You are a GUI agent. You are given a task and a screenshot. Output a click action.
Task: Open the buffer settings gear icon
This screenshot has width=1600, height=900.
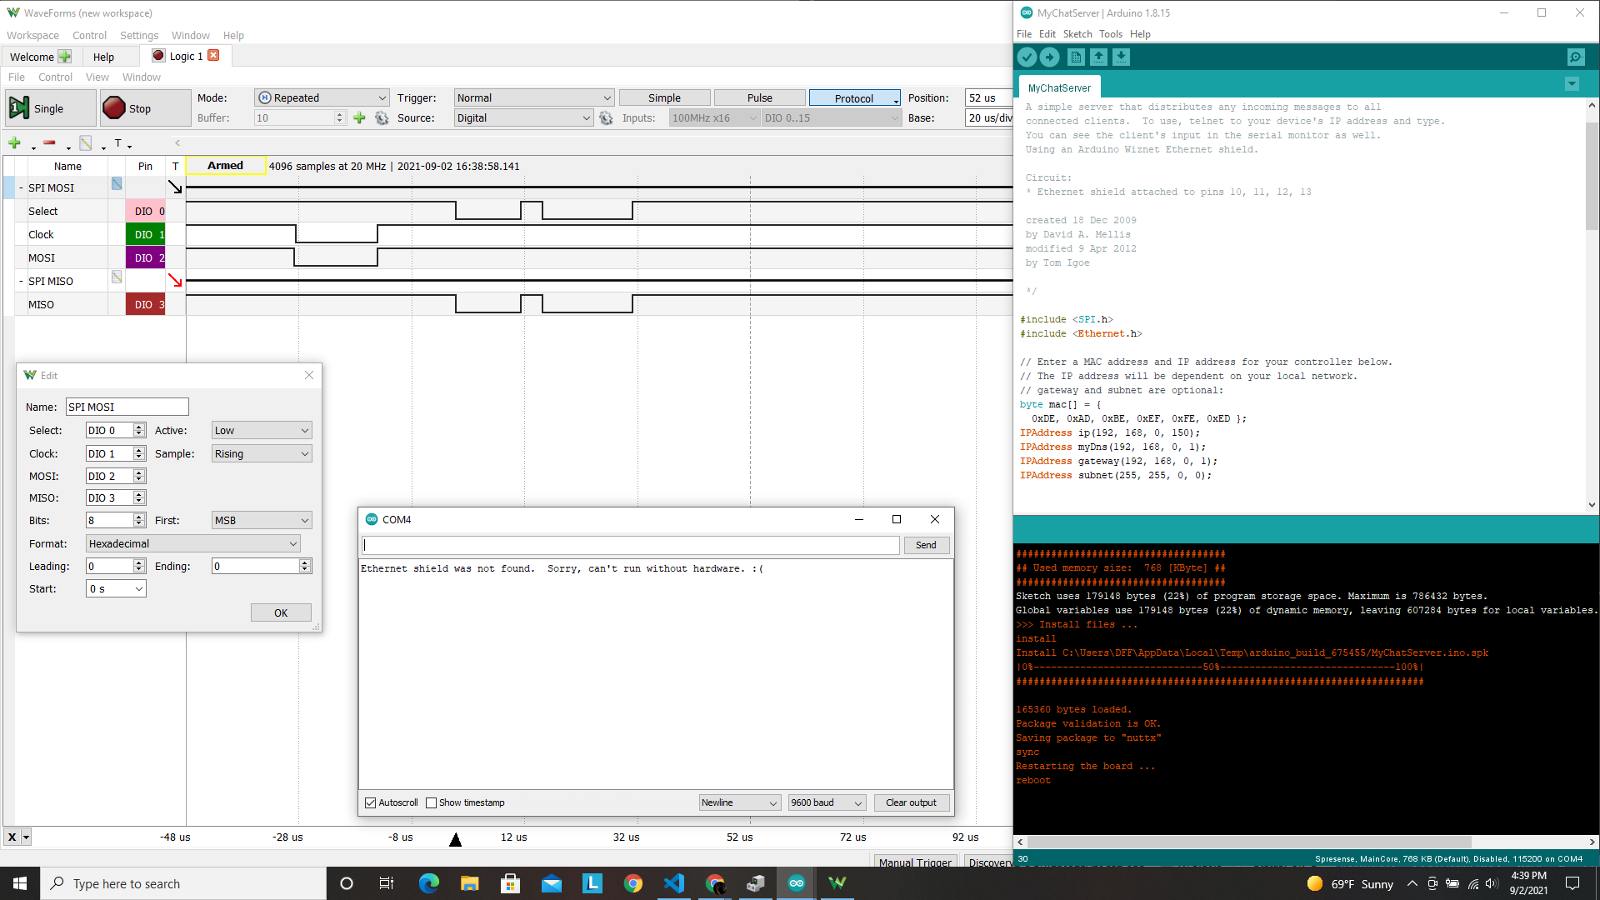coord(382,118)
